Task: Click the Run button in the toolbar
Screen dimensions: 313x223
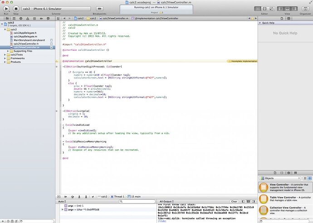Action: point(6,8)
